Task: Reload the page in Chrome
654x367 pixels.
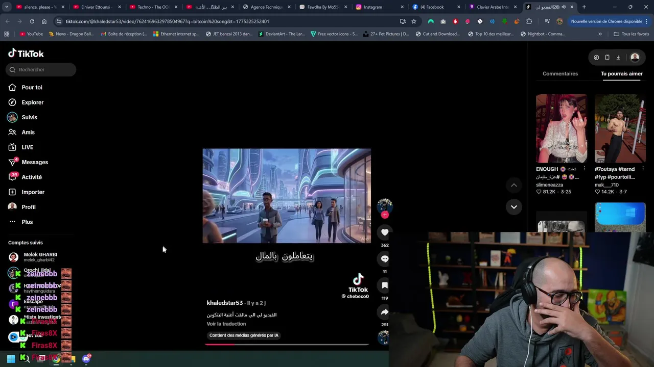Action: [x=32, y=21]
